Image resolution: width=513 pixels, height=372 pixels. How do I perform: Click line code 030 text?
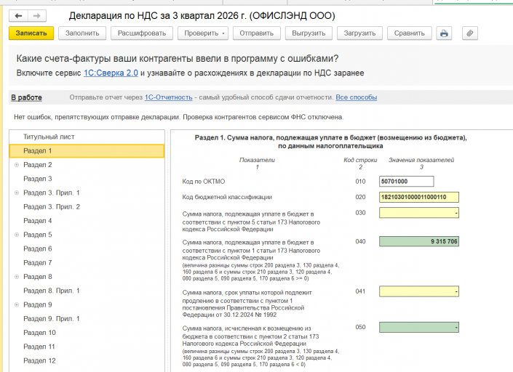click(x=360, y=213)
